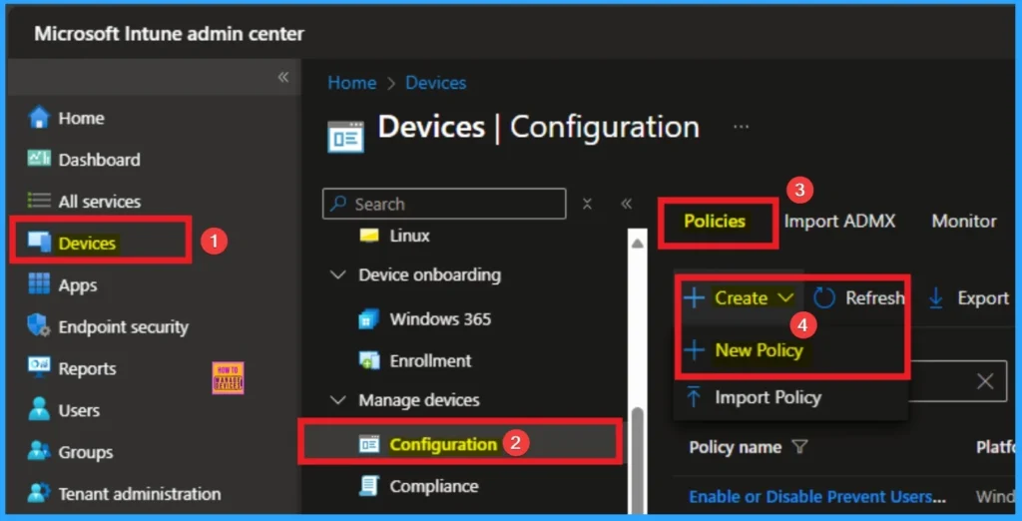The image size is (1022, 521).
Task: Select Compliance under Manage devices
Action: coord(433,486)
